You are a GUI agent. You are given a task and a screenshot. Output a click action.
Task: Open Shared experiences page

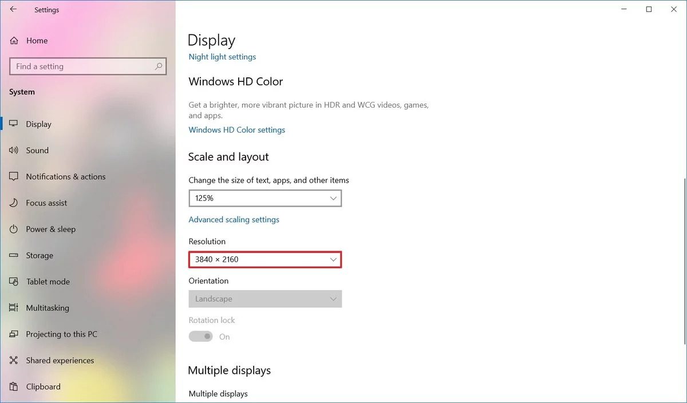pyautogui.click(x=88, y=361)
